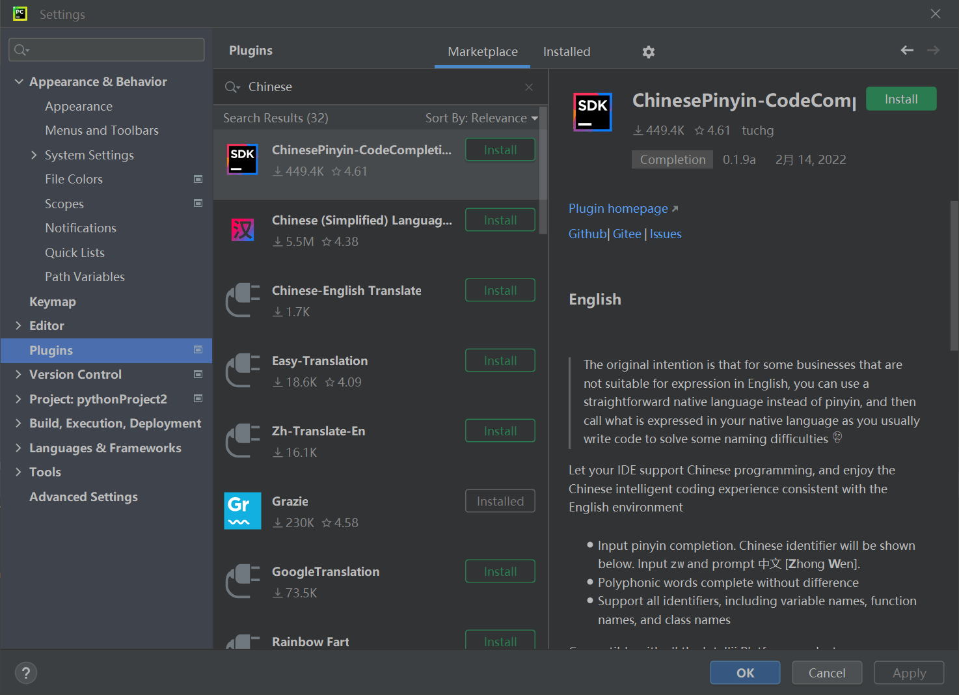
Task: Click the Chinese-English Translate plug icon
Action: click(x=243, y=300)
